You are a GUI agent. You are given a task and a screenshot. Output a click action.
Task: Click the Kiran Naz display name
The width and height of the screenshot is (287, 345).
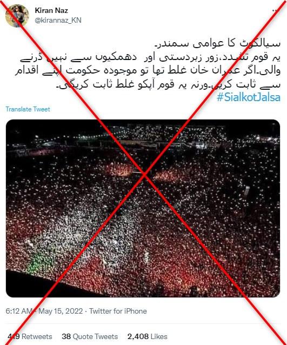pyautogui.click(x=51, y=10)
